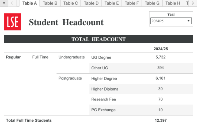
Task: Click the next tabs right chevron
Action: click(x=193, y=3)
